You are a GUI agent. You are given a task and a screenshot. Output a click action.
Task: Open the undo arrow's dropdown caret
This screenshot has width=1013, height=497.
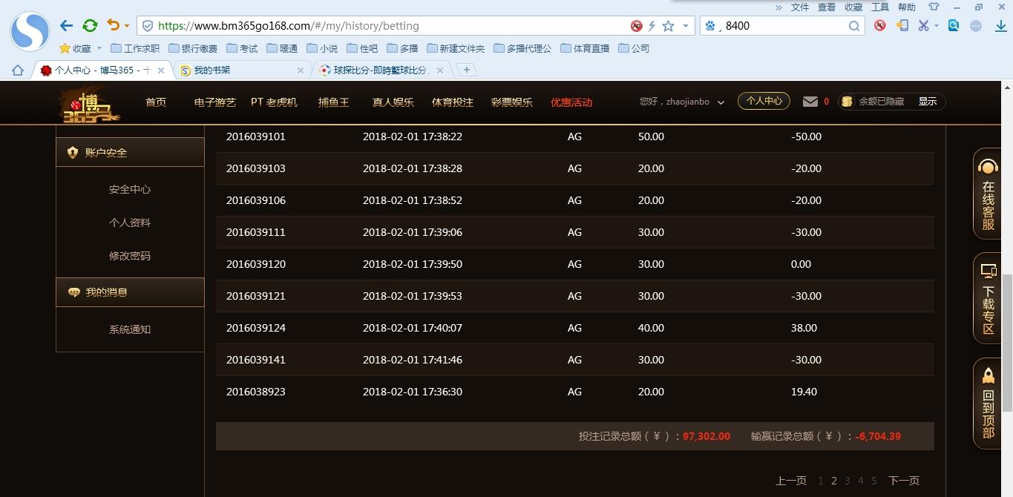point(127,26)
